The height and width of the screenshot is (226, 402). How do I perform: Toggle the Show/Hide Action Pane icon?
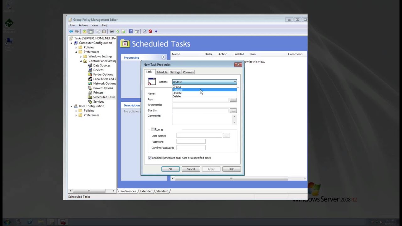point(137,31)
